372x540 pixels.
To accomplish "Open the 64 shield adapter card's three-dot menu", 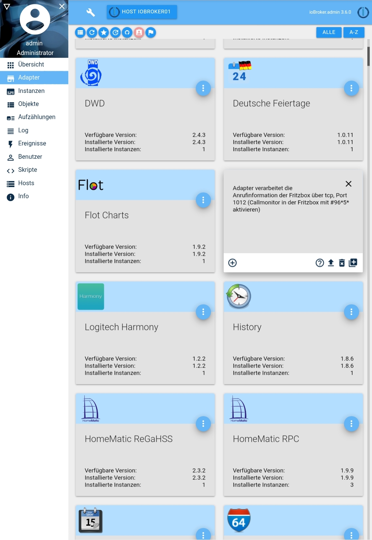I will click(351, 535).
